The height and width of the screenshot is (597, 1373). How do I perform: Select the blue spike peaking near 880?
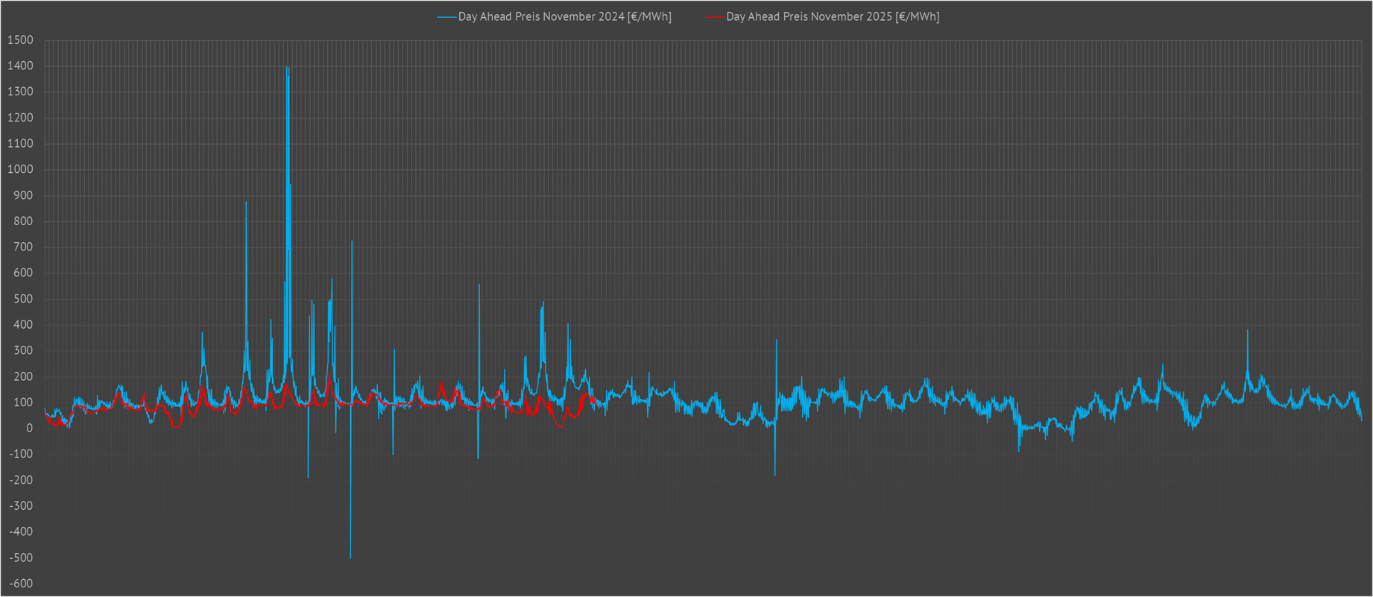pos(246,203)
